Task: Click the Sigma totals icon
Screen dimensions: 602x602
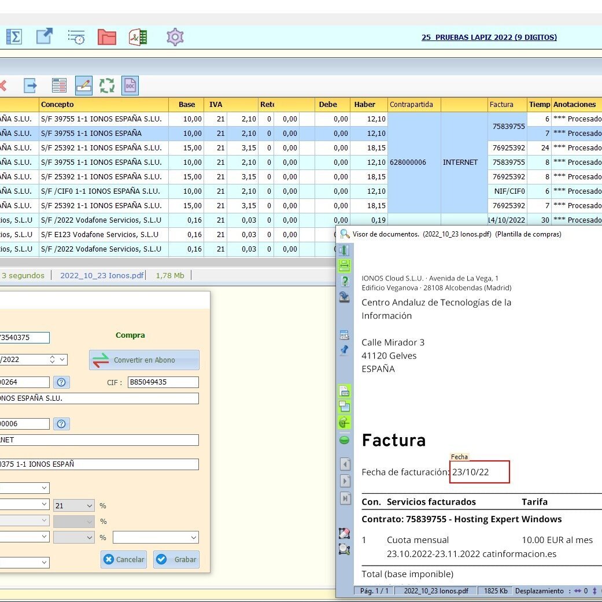Action: point(14,37)
